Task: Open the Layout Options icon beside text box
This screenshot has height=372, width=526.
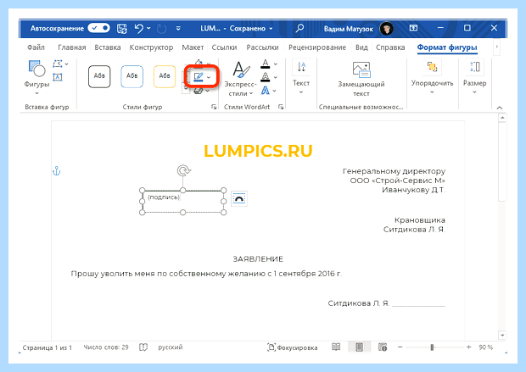Action: [x=239, y=199]
